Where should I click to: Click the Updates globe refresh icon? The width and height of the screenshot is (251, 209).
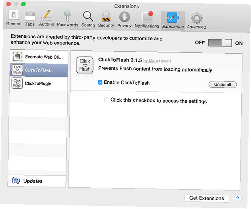16,181
